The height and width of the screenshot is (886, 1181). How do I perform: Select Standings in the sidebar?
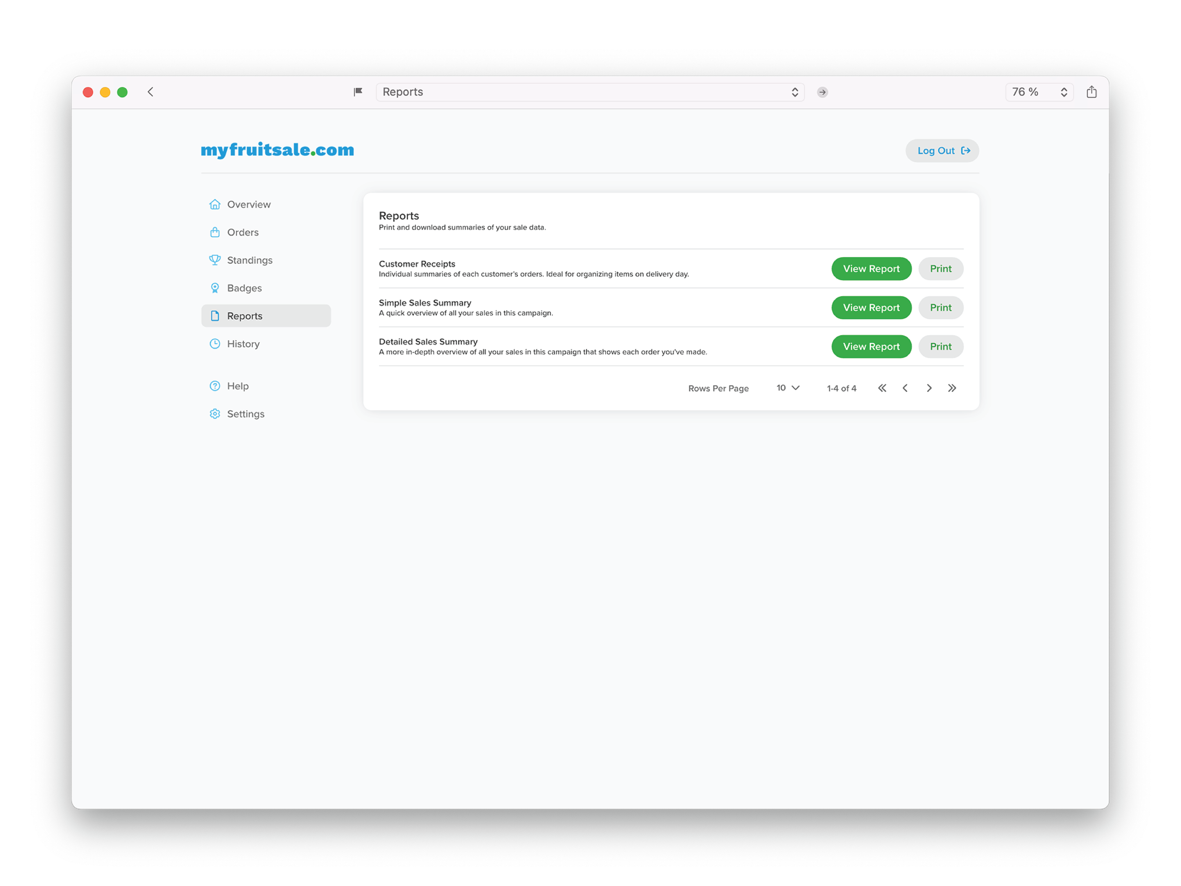(x=266, y=260)
